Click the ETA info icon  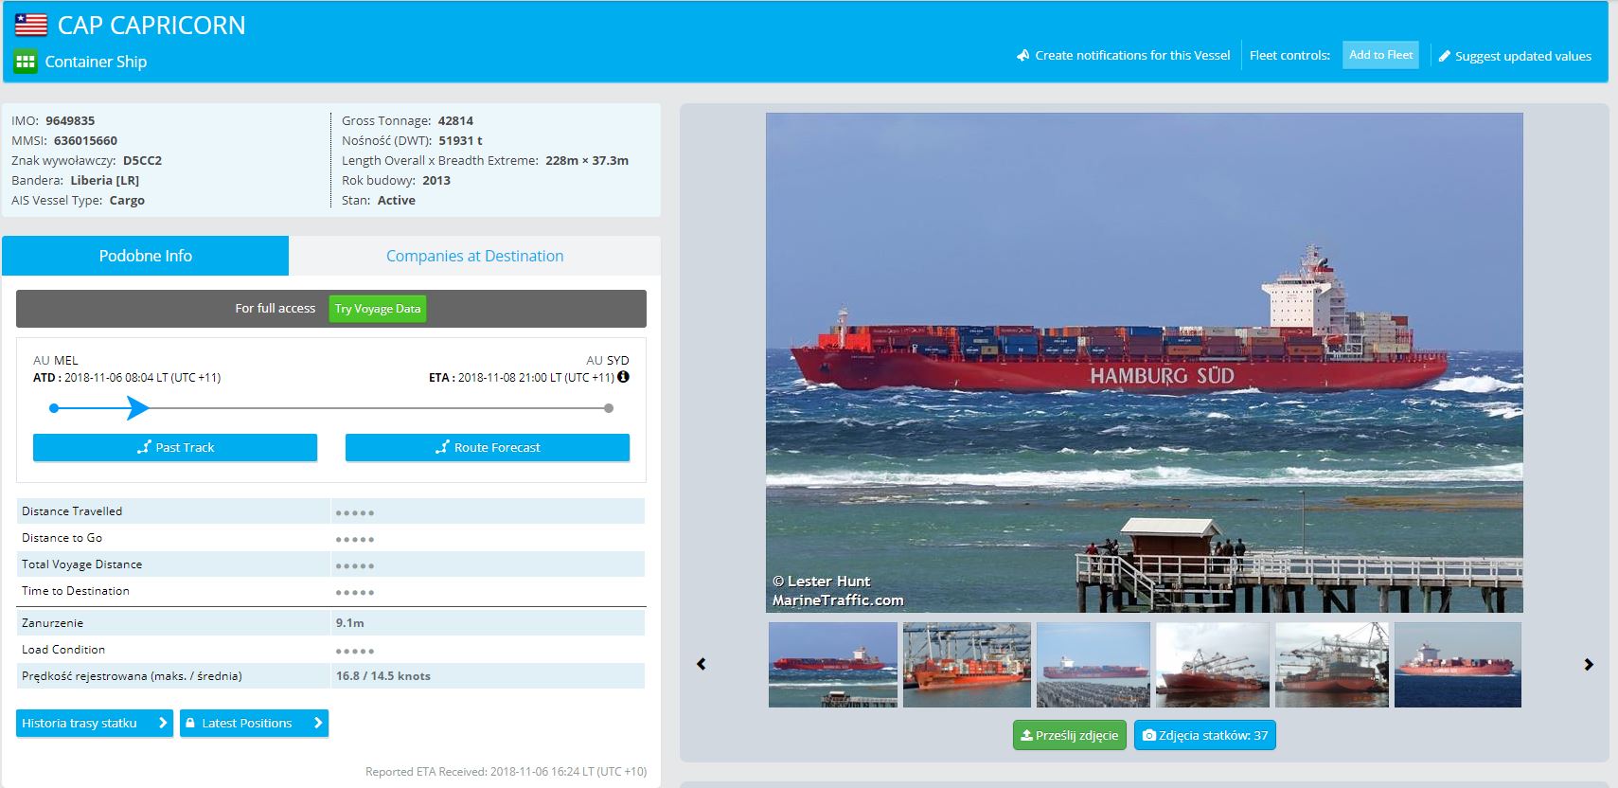(x=623, y=377)
